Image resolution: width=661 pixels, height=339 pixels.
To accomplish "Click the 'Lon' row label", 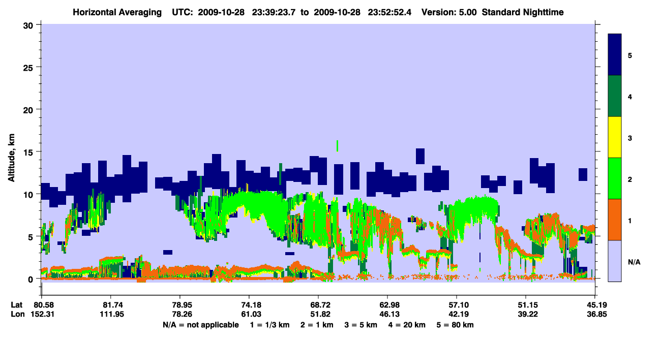I will tap(18, 315).
